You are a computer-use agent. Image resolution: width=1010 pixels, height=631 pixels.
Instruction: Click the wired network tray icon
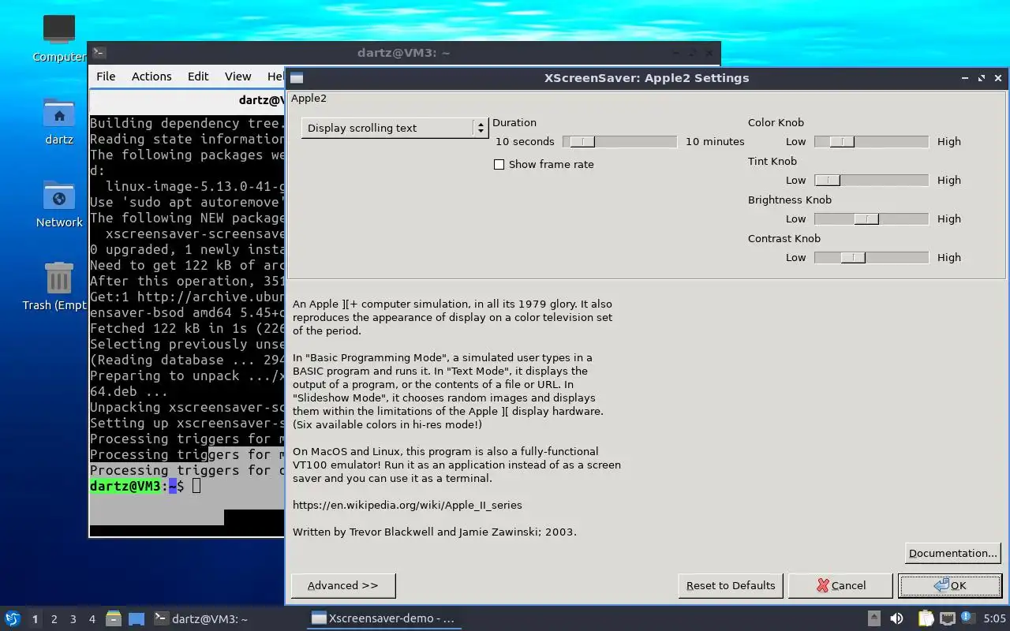pos(947,618)
